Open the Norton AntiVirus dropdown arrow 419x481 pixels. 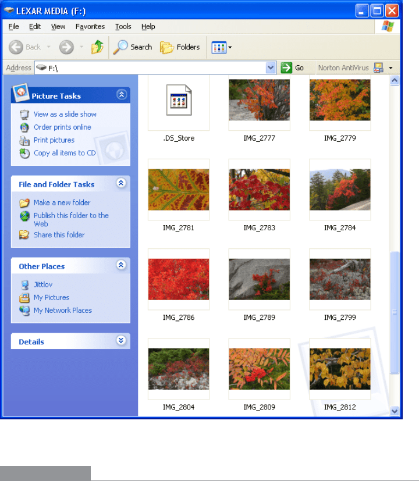pos(390,68)
